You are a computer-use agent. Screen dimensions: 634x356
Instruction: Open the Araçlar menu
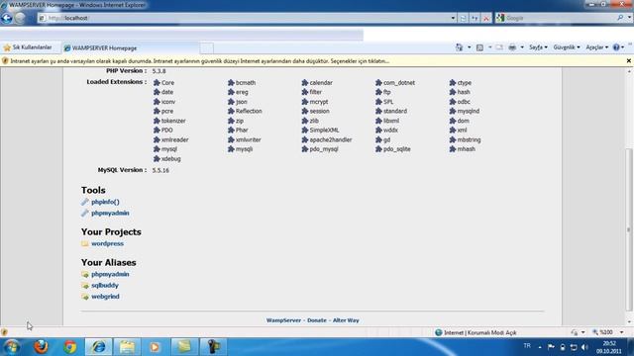(x=596, y=47)
